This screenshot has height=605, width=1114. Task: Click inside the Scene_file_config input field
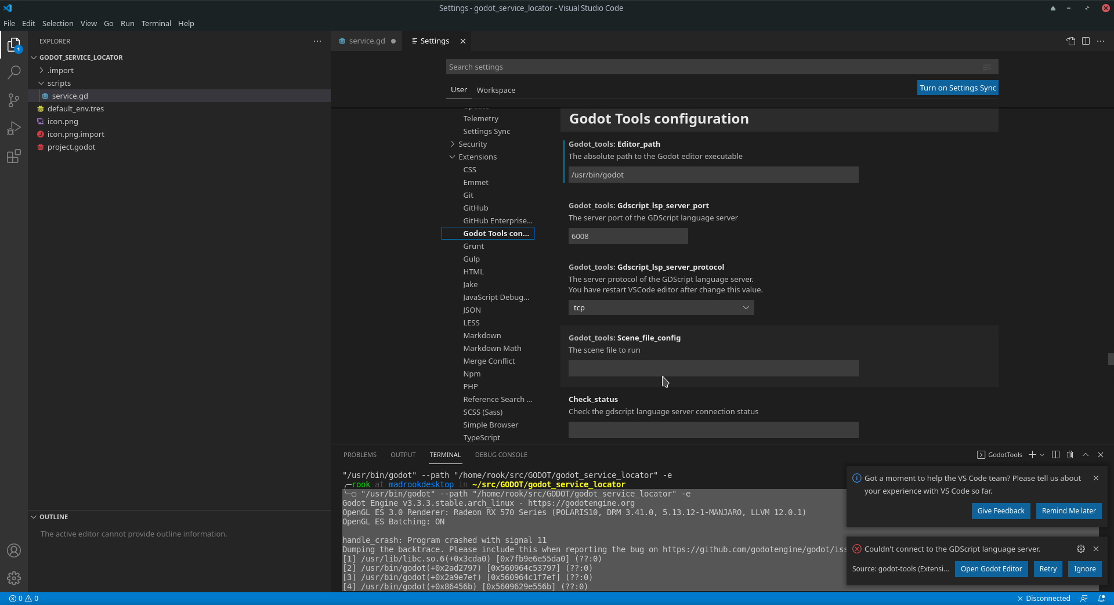point(712,368)
